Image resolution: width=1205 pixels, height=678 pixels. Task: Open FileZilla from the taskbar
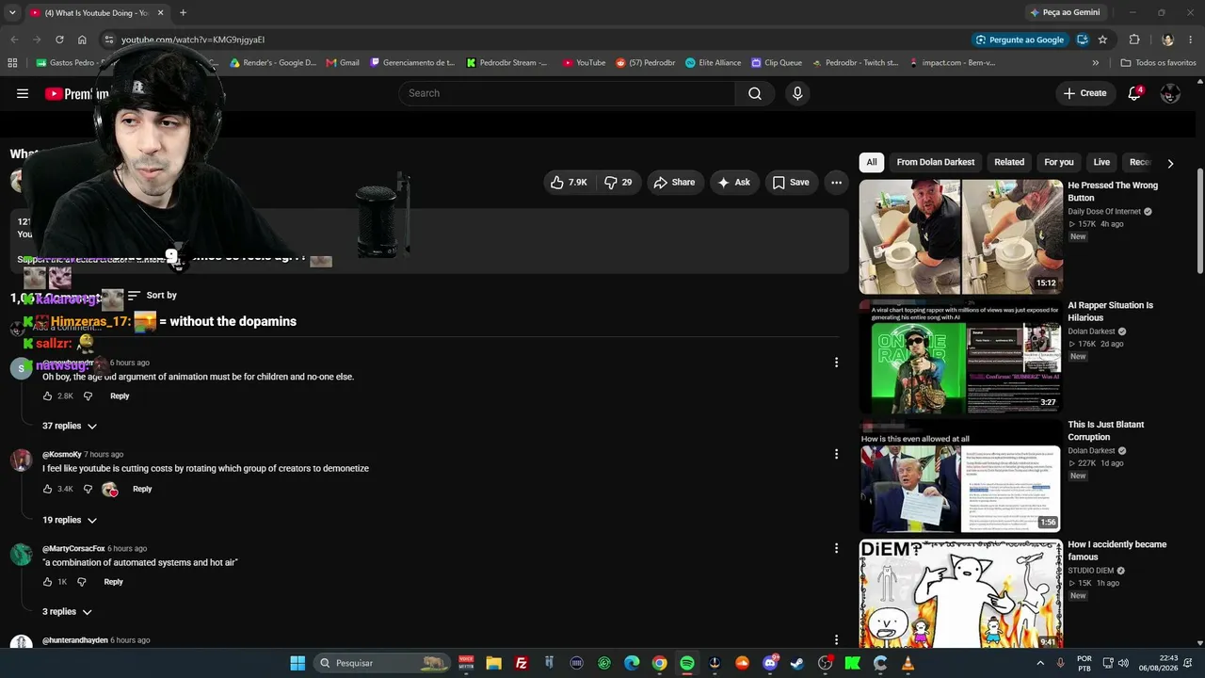[522, 663]
